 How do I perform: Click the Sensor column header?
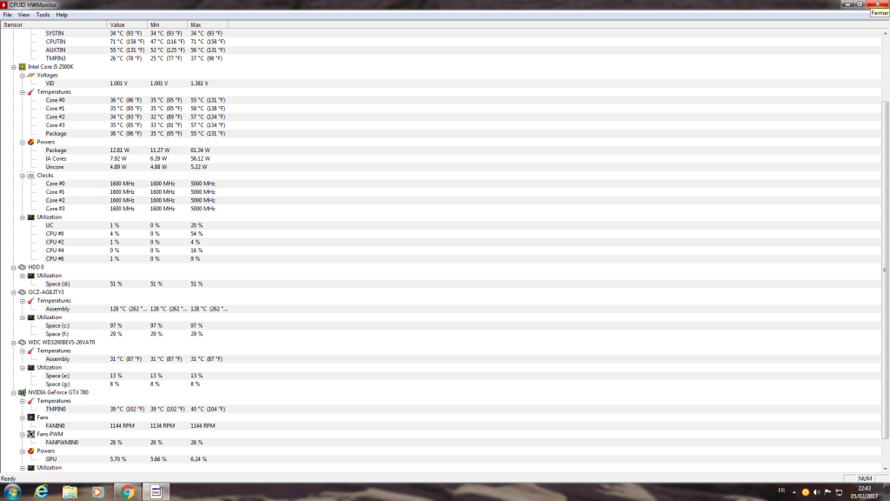point(53,25)
